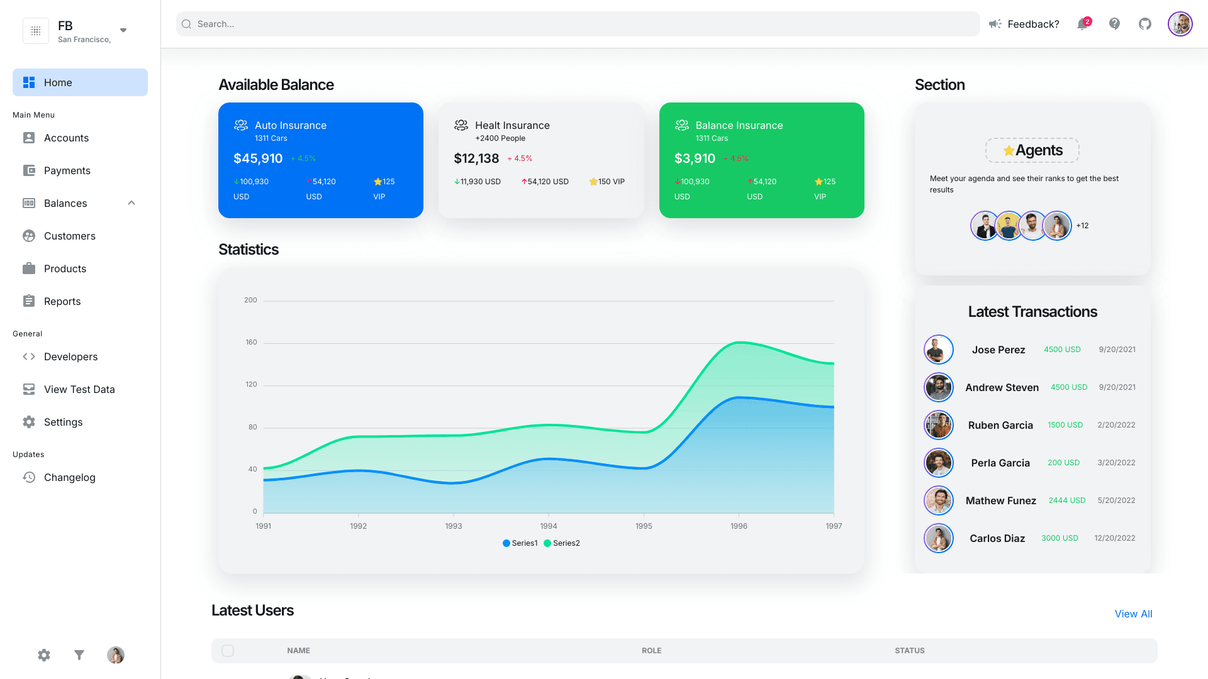Click the Search input field
The height and width of the screenshot is (679, 1208).
578,24
